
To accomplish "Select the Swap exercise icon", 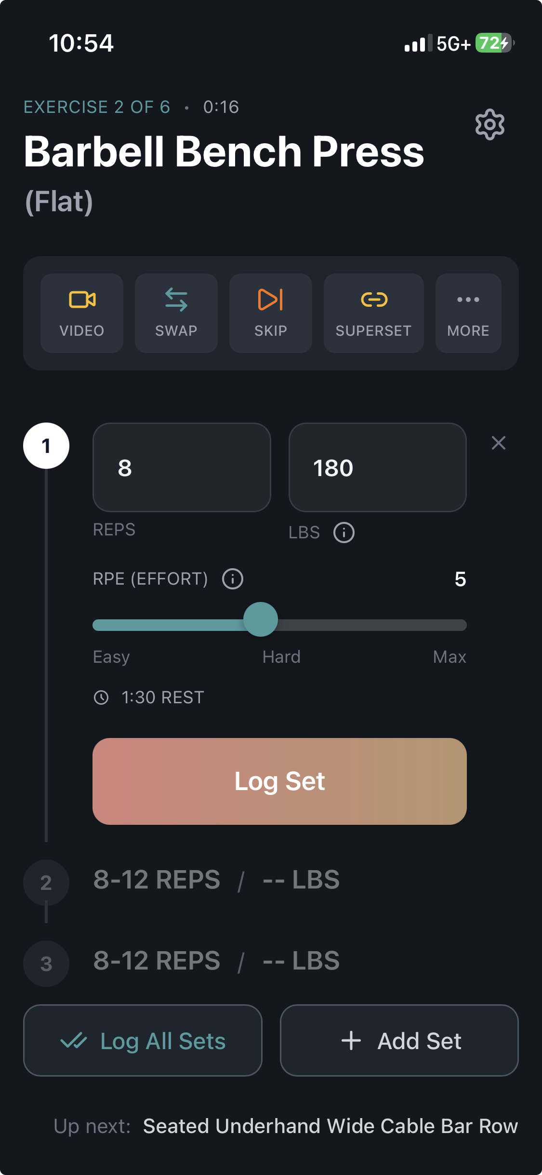I will [x=175, y=312].
